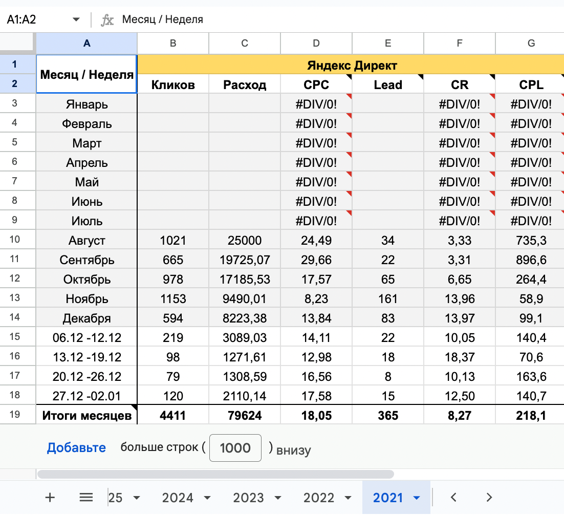This screenshot has height=515, width=564.
Task: Open the all sheets list icon
Action: pos(86,497)
